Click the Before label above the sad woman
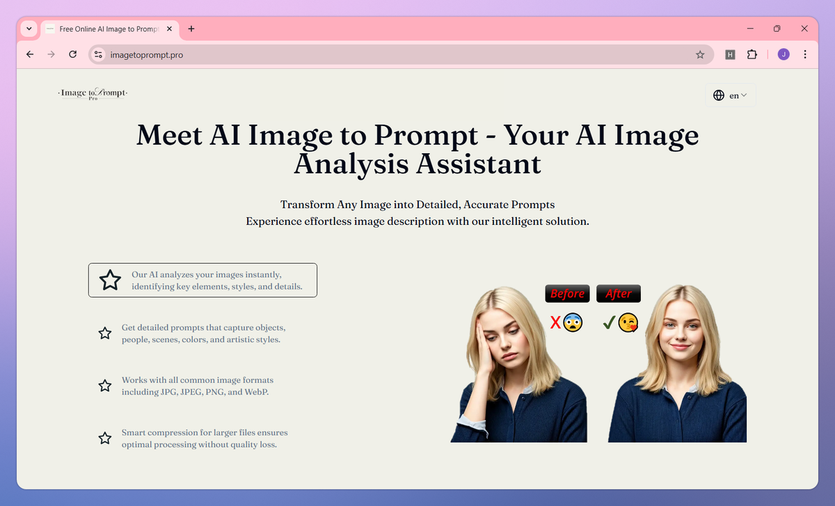The image size is (835, 506). click(566, 293)
